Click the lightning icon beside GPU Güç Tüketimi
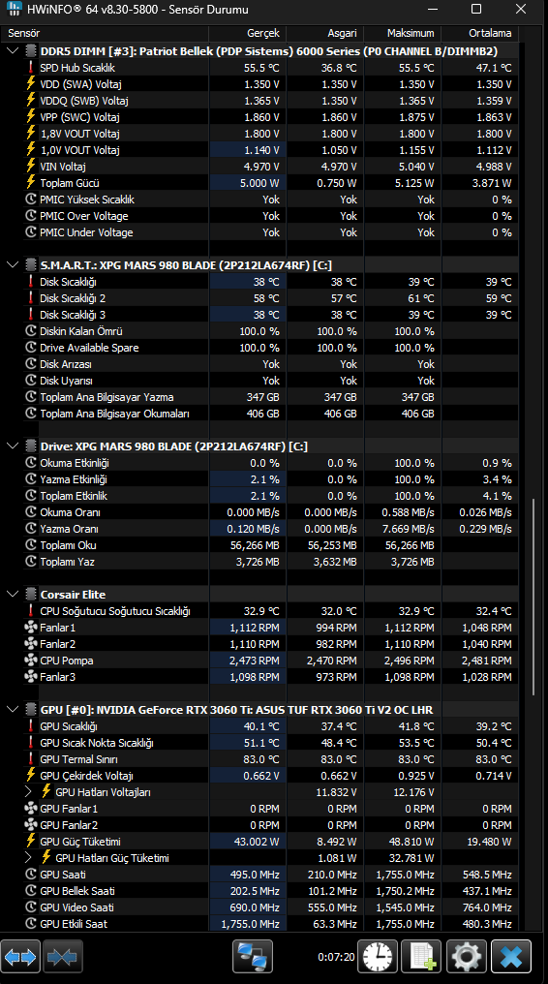Image resolution: width=548 pixels, height=984 pixels. (31, 841)
